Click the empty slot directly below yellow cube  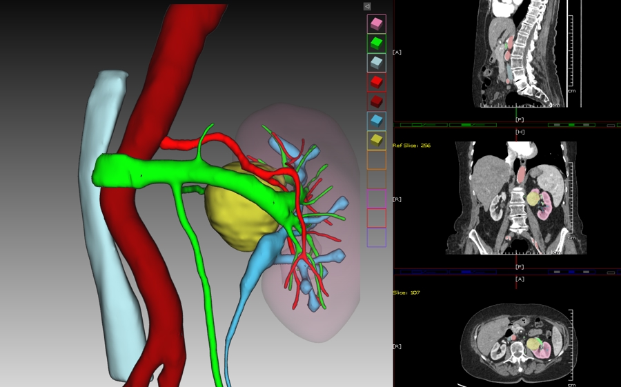[x=376, y=159]
